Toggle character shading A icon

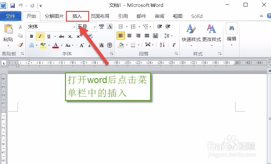(101, 45)
